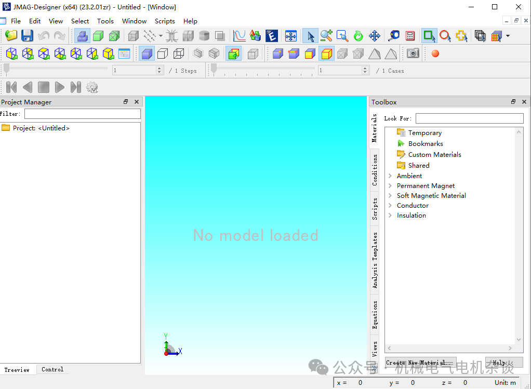Click Create New Material button
The width and height of the screenshot is (531, 389).
[x=420, y=363]
